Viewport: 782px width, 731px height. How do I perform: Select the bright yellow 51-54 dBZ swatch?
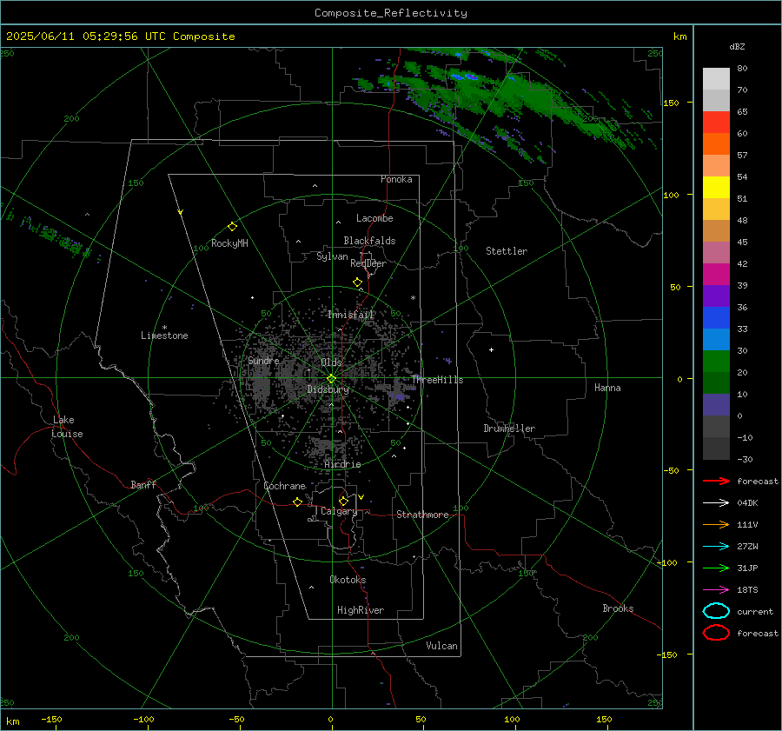pyautogui.click(x=716, y=187)
